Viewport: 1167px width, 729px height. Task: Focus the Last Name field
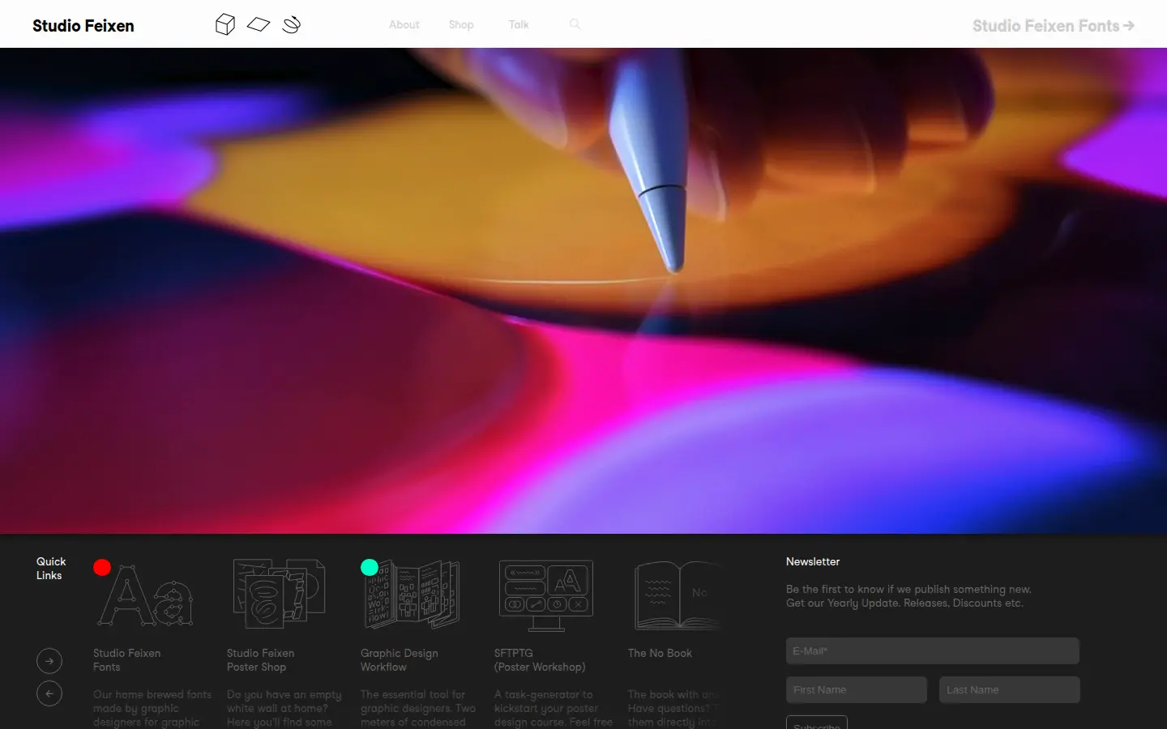[x=1009, y=689]
